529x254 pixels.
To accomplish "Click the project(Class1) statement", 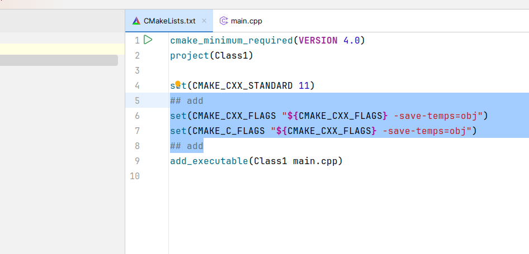I will (211, 56).
